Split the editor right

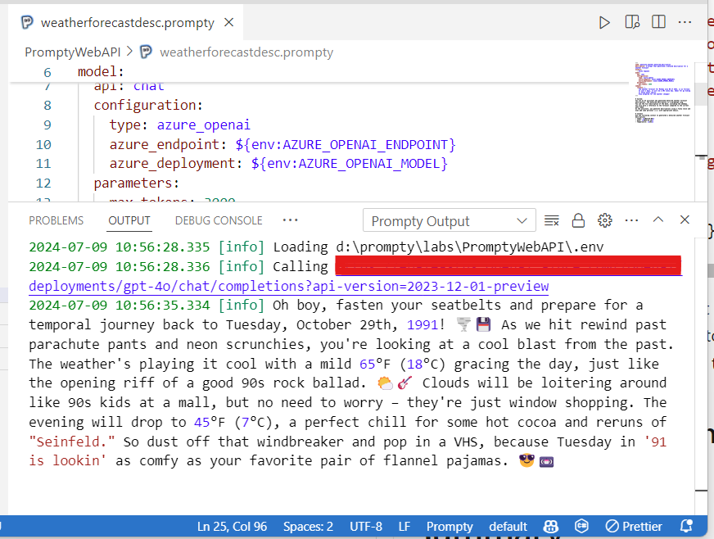pos(658,22)
